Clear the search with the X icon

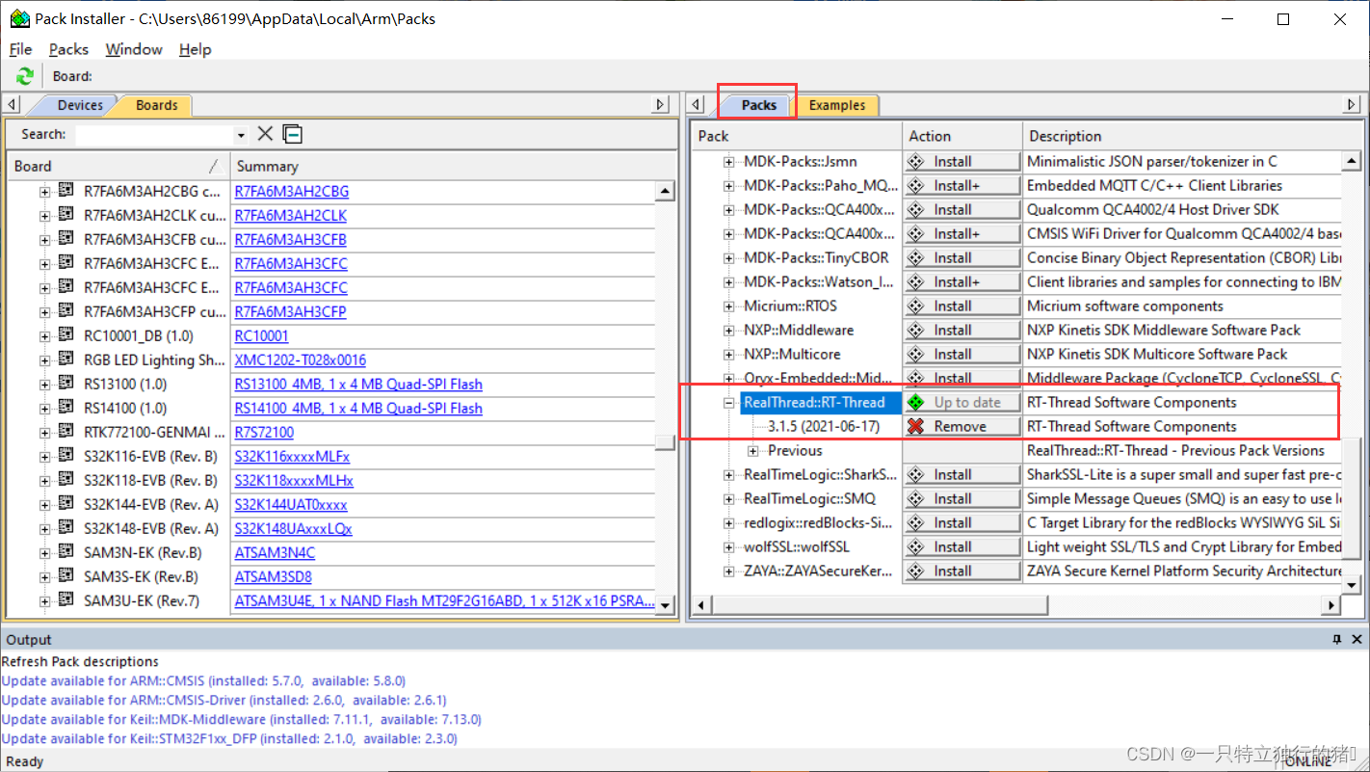[265, 134]
